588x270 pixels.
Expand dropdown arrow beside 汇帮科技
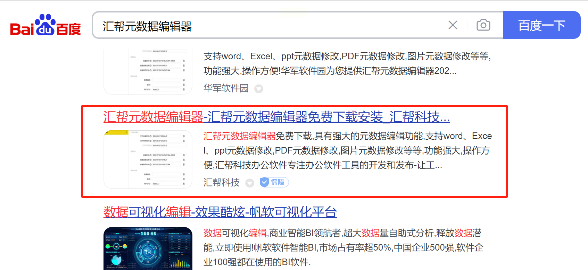click(250, 183)
